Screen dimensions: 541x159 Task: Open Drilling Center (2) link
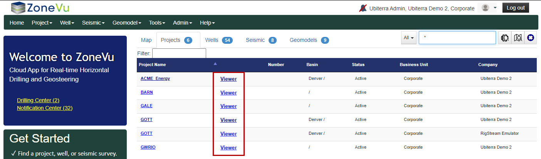click(x=38, y=100)
